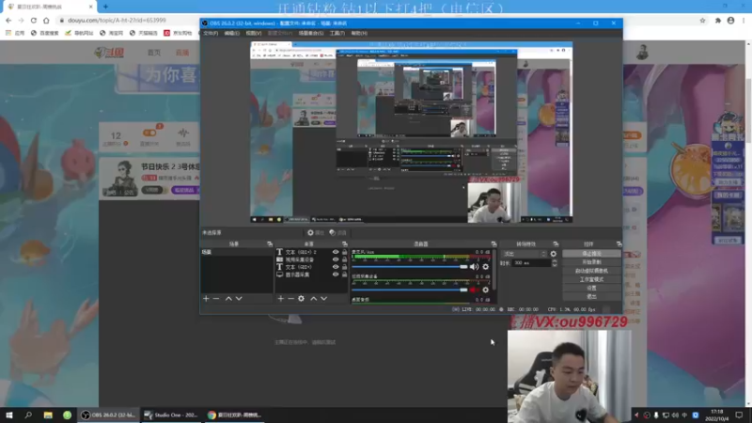The image size is (752, 423).
Task: Click the 开始录制 recording button
Action: click(x=591, y=262)
